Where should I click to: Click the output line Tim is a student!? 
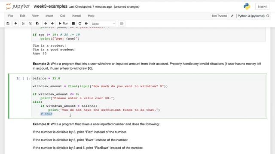coord(49,46)
